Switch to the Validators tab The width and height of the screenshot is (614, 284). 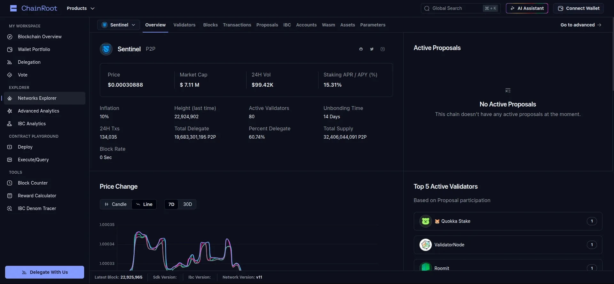184,25
